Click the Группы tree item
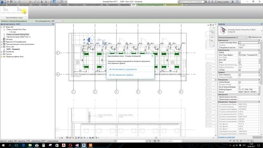The image size is (263, 148). tap(9, 54)
